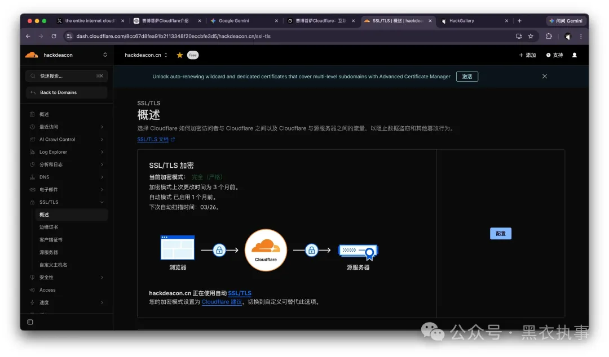Open the hackdeacon.cn domain selector
Screen dimensions: 609x357
[x=146, y=55]
